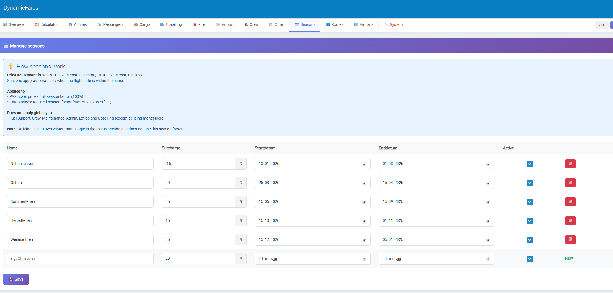
Task: Open calendar picker for Ostern end date
Action: coord(488,183)
